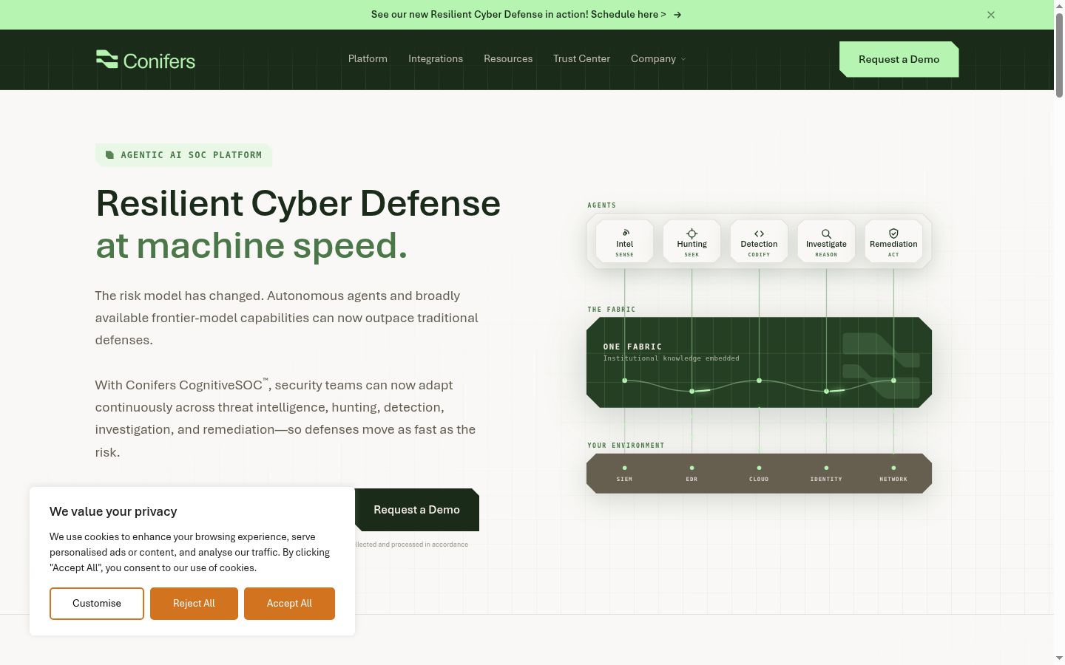Click the THE FABRIC section label

[612, 310]
